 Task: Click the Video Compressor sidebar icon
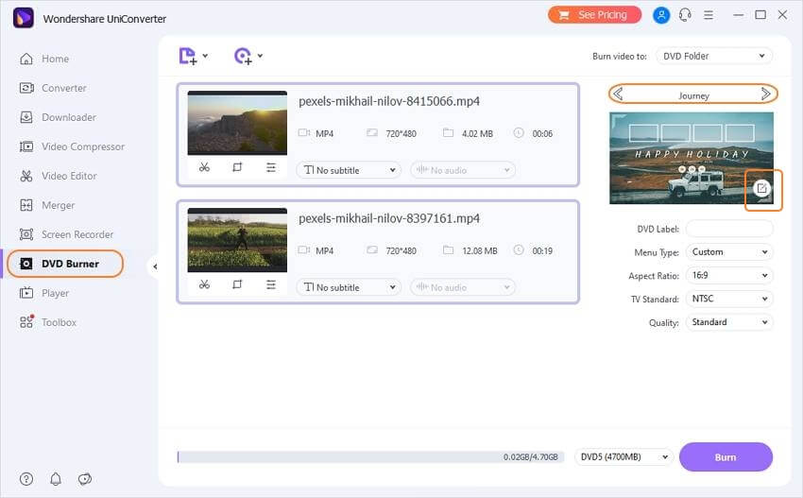pos(26,146)
